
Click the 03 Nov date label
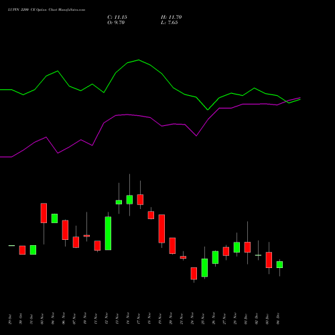point(42,319)
